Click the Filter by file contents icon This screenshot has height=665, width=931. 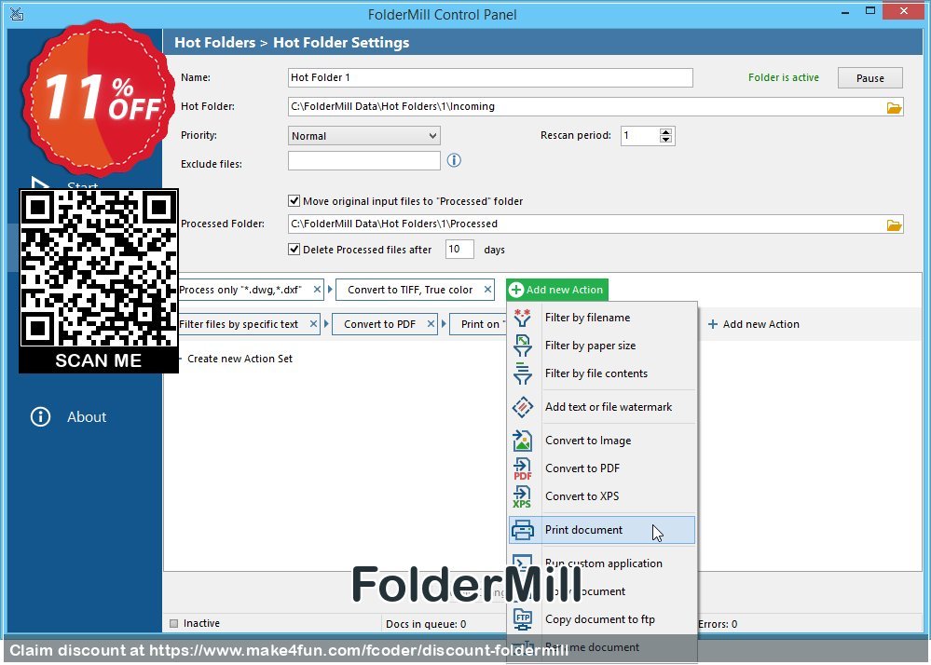click(523, 373)
